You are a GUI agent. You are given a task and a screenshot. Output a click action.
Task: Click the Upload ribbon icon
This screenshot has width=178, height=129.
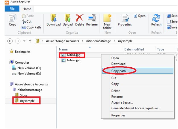pyautogui.click(x=68, y=18)
